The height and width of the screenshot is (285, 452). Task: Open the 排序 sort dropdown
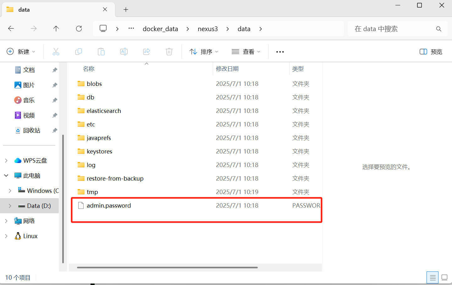[x=204, y=52]
